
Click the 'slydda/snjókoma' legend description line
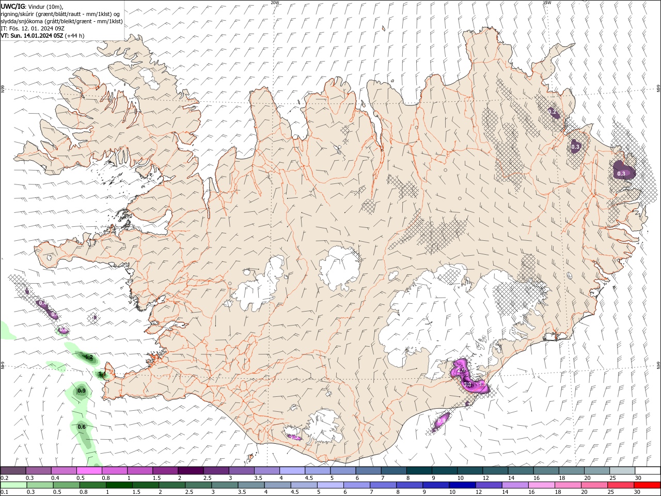(x=61, y=21)
